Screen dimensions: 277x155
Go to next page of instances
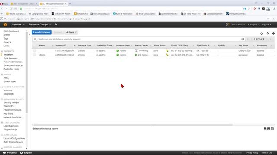[267, 39]
